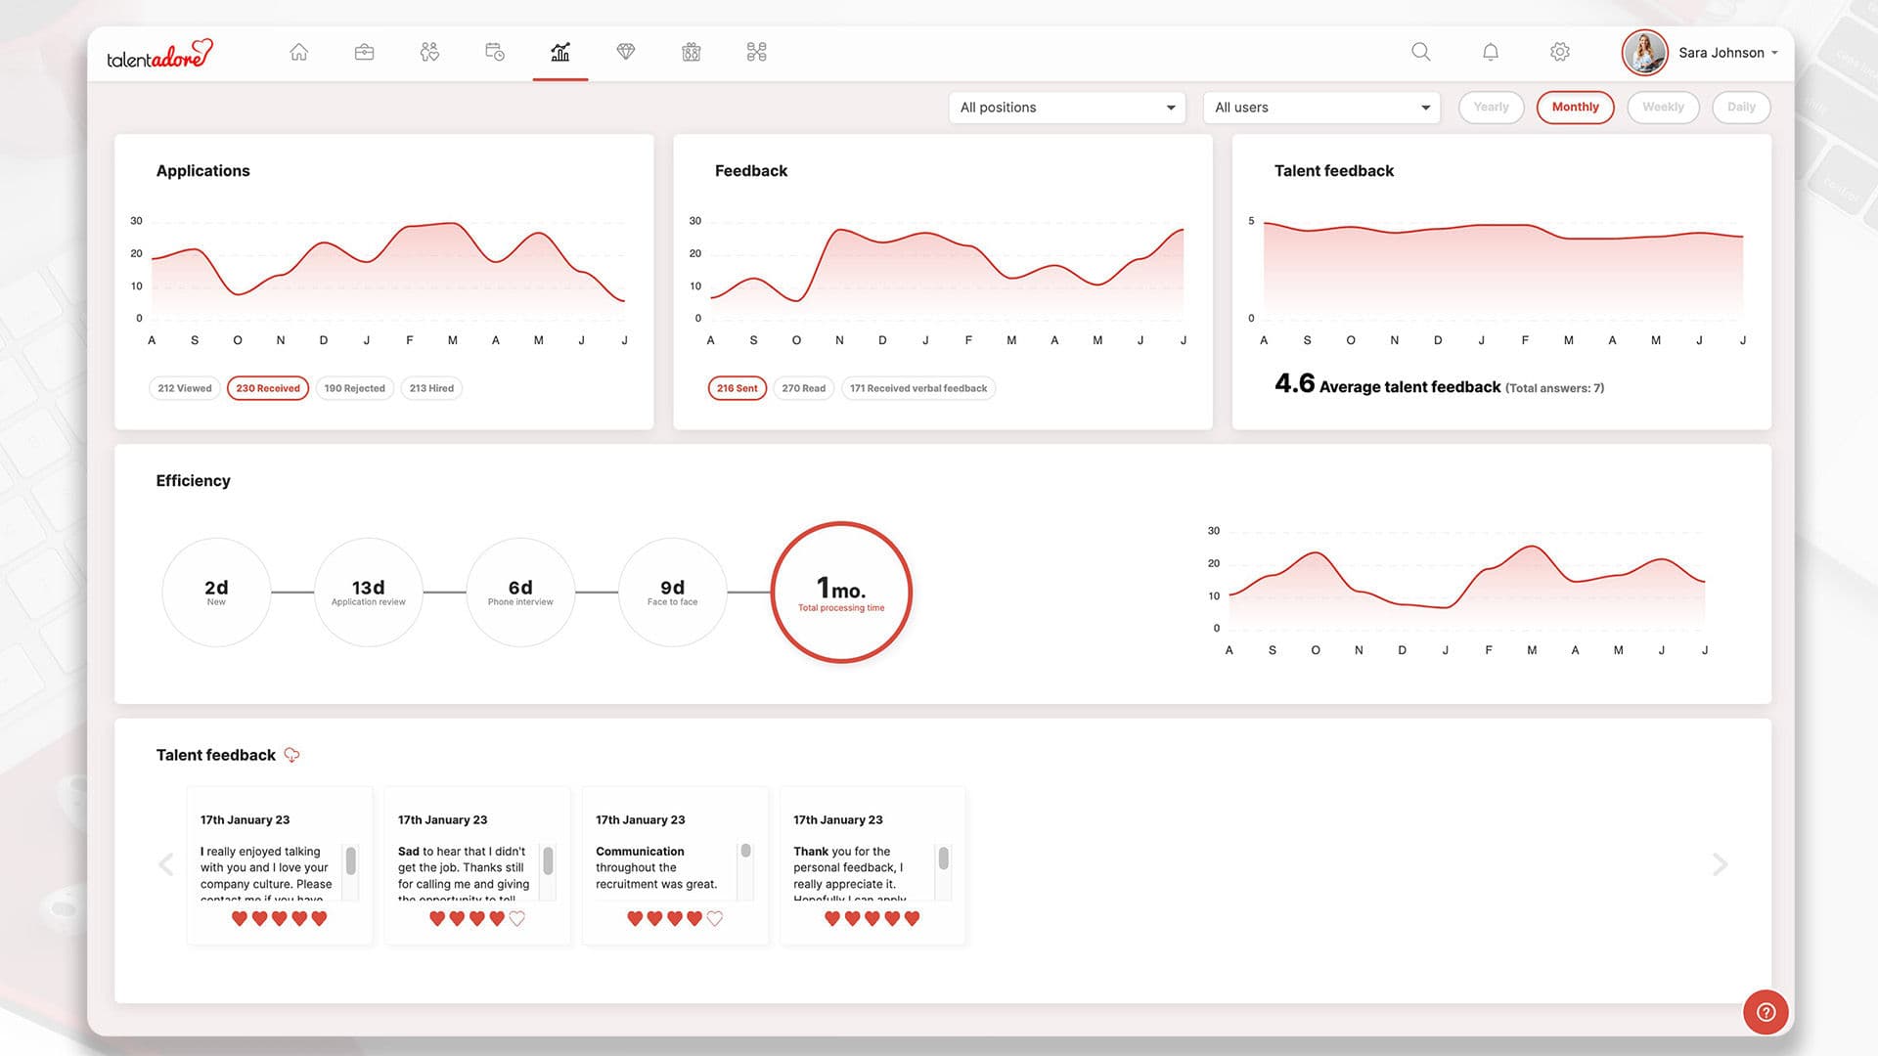Viewport: 1878px width, 1056px height.
Task: Open the people with heart icon
Action: coord(429,52)
